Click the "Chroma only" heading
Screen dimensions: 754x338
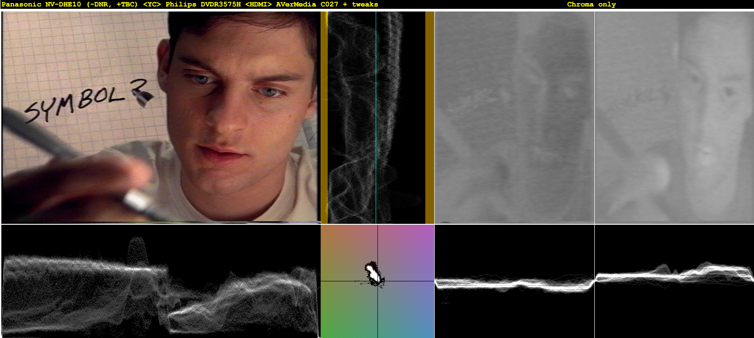[591, 4]
